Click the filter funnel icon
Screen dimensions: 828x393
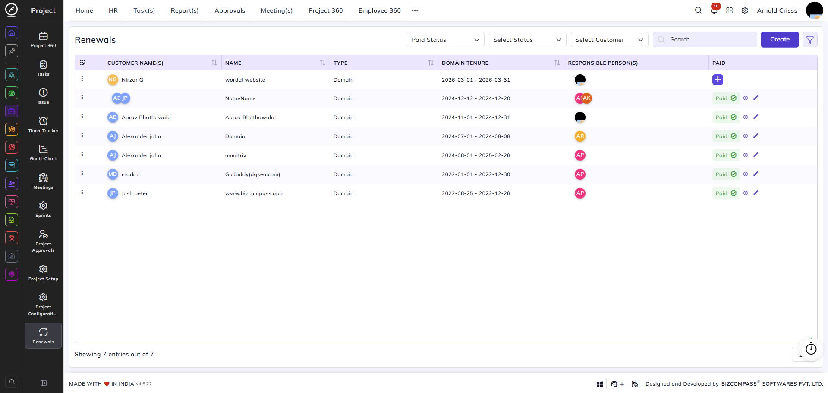coord(810,40)
